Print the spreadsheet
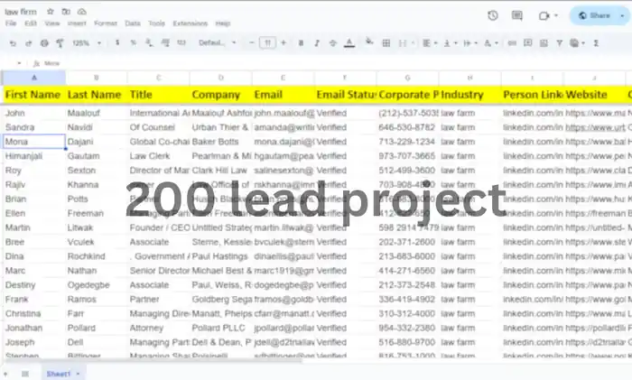The image size is (632, 380). pos(44,43)
